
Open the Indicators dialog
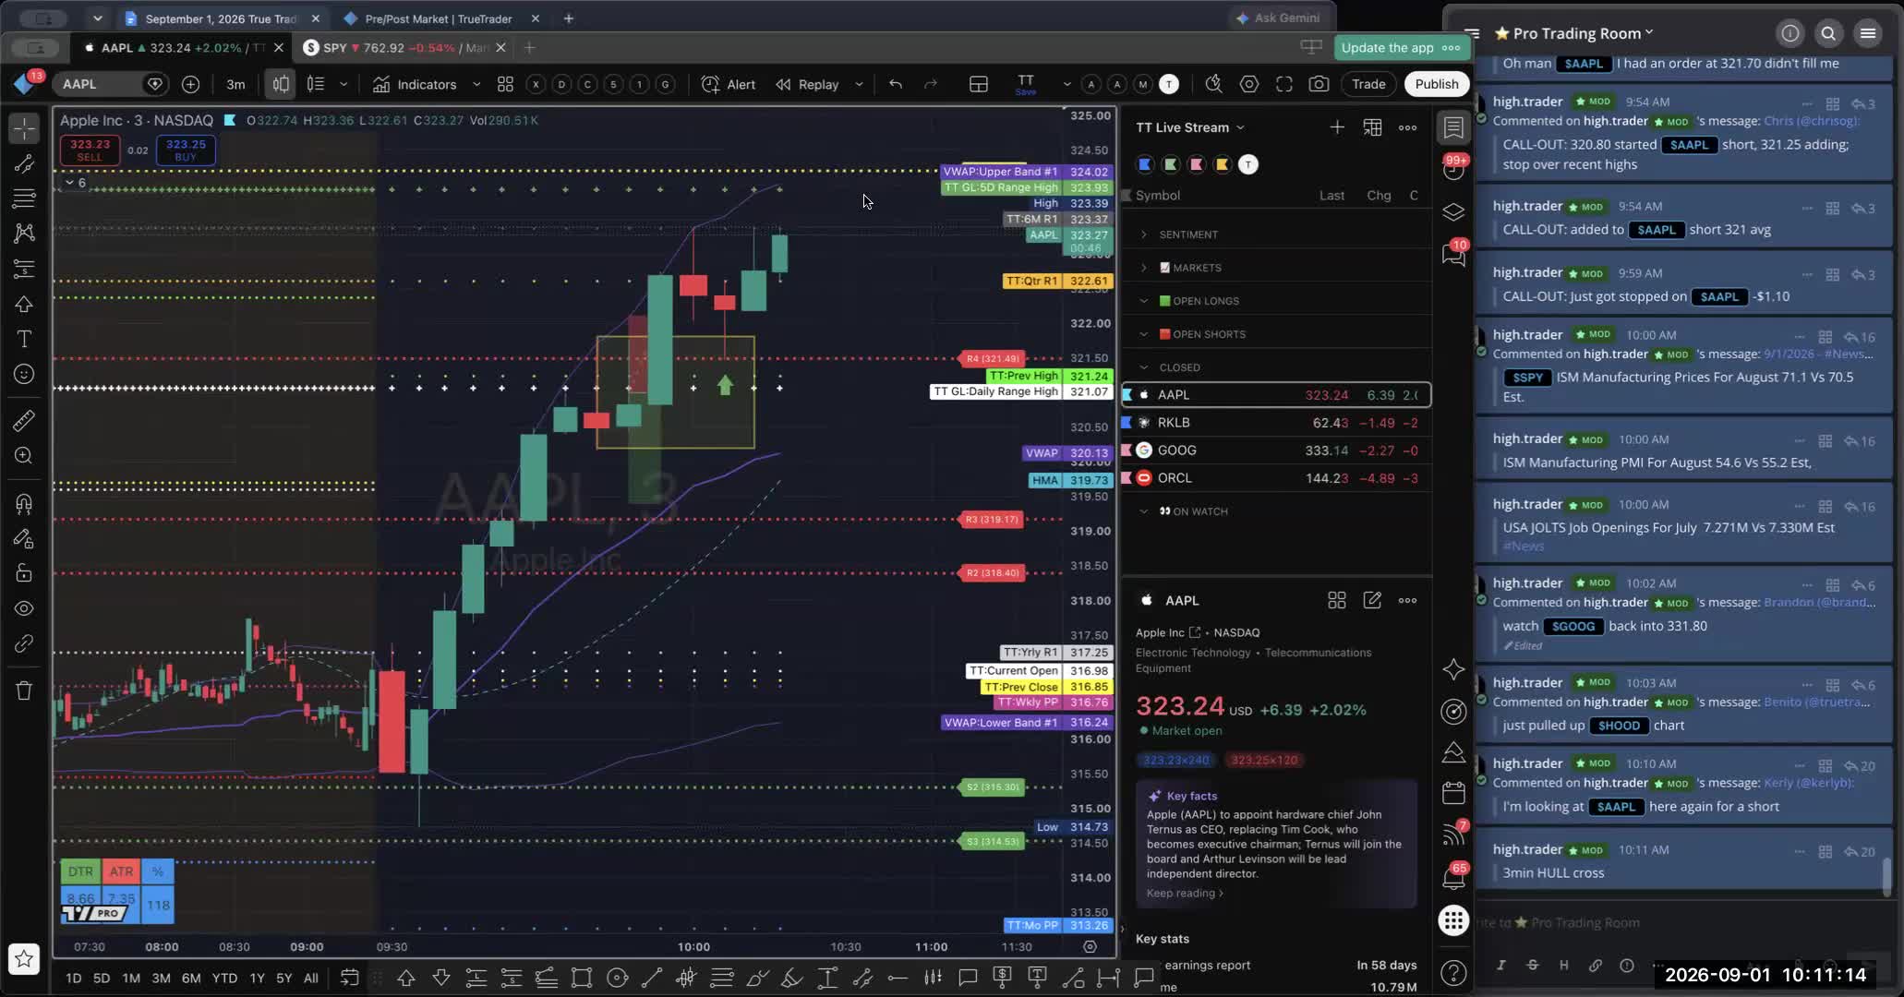pyautogui.click(x=415, y=84)
